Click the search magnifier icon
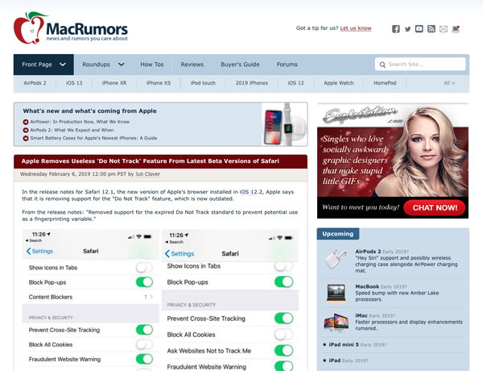 click(x=382, y=65)
